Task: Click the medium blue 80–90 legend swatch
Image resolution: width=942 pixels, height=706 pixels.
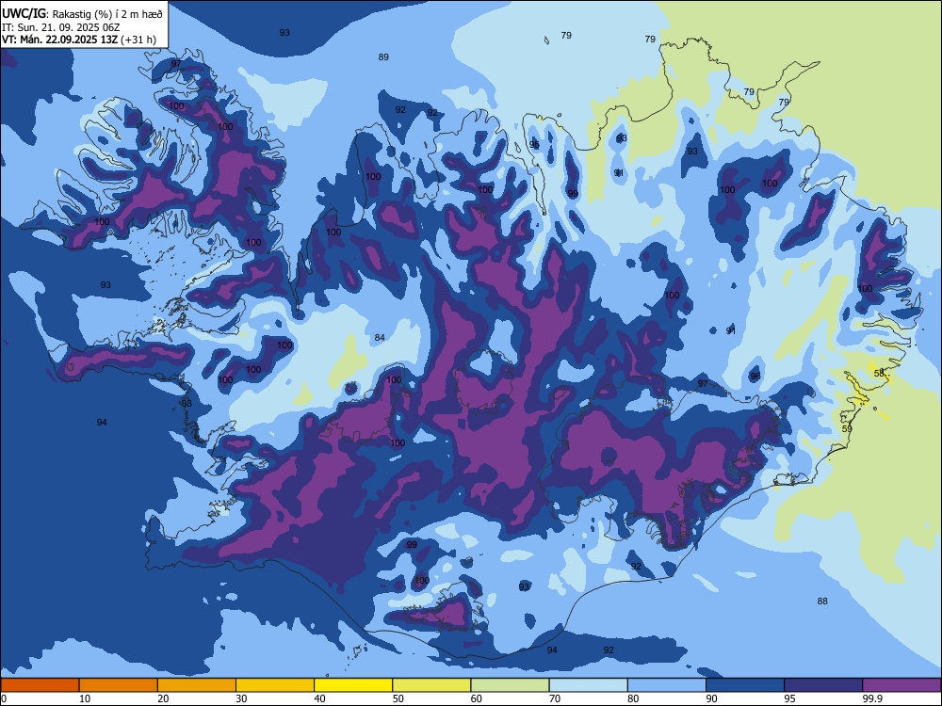Action: 667,685
